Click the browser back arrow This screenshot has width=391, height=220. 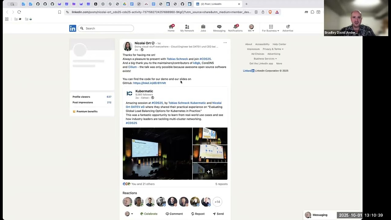pyautogui.click(x=7, y=12)
